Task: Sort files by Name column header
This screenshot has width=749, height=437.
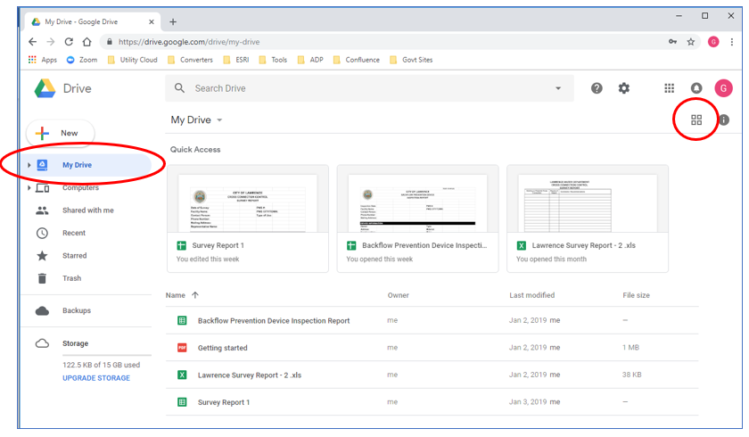Action: [176, 295]
